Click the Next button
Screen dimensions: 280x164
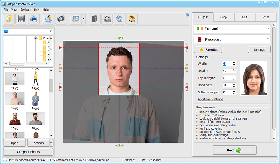click(234, 150)
